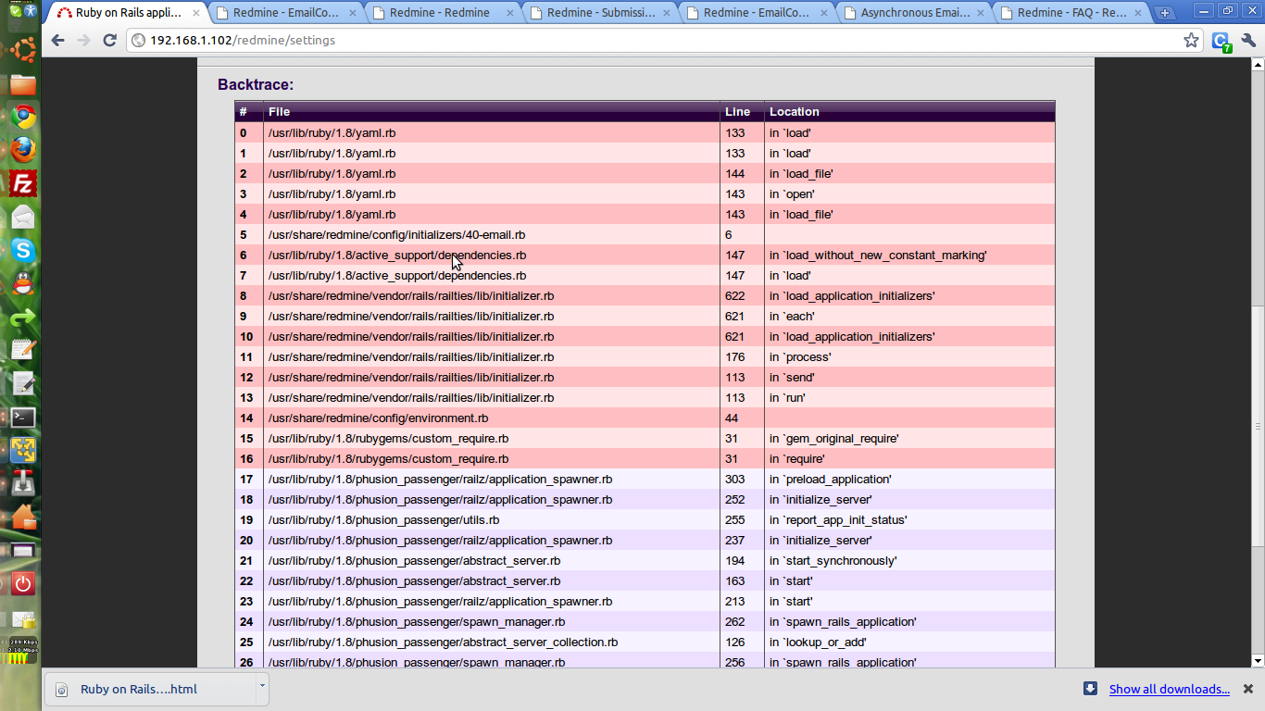Switch to Ruby on Rails application tab
Image resolution: width=1265 pixels, height=711 pixels.
(x=126, y=13)
